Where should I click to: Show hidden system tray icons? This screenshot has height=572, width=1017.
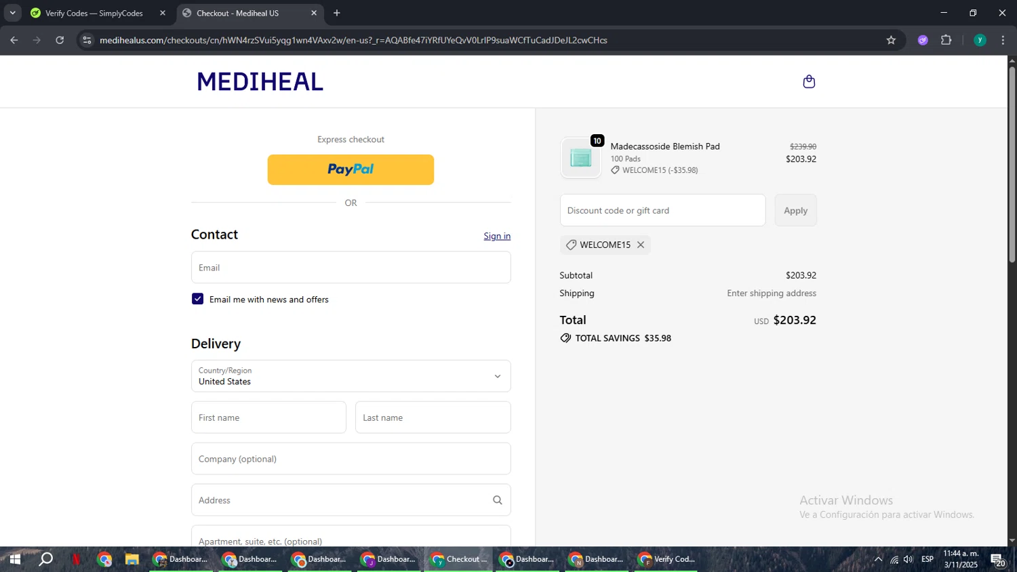[x=878, y=559]
